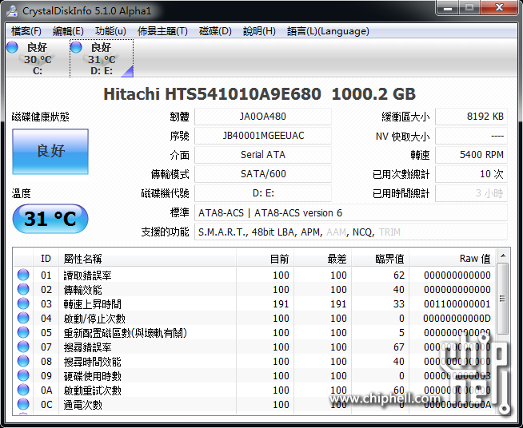Click the 良好 health status button
The width and height of the screenshot is (523, 428).
[x=50, y=152]
